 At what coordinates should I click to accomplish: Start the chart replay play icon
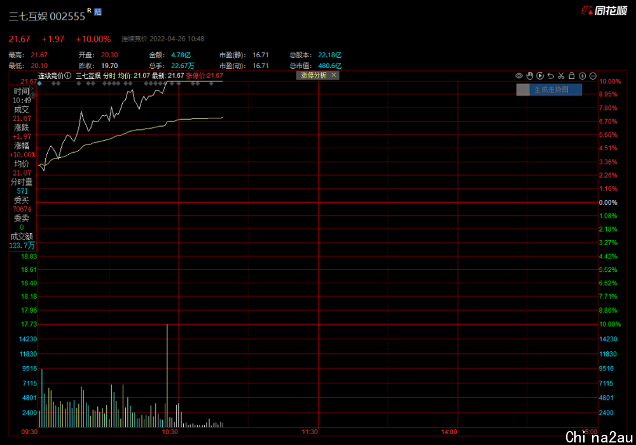click(x=540, y=76)
